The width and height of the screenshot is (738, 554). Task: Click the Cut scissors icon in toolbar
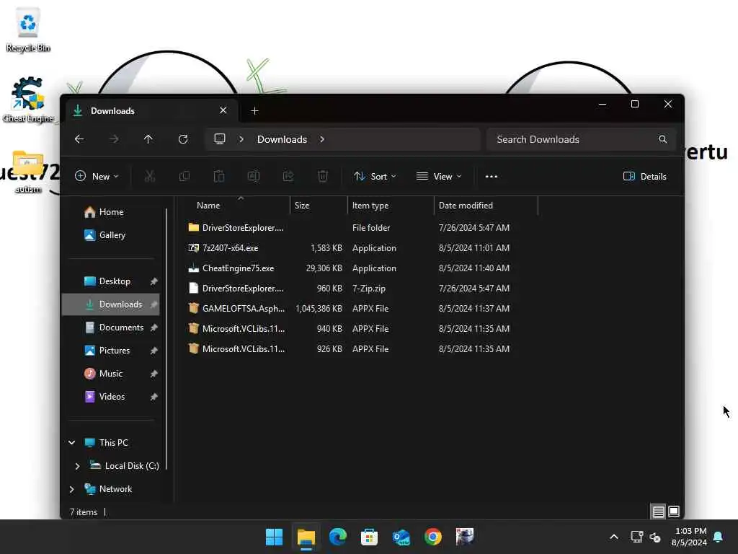[x=150, y=176]
